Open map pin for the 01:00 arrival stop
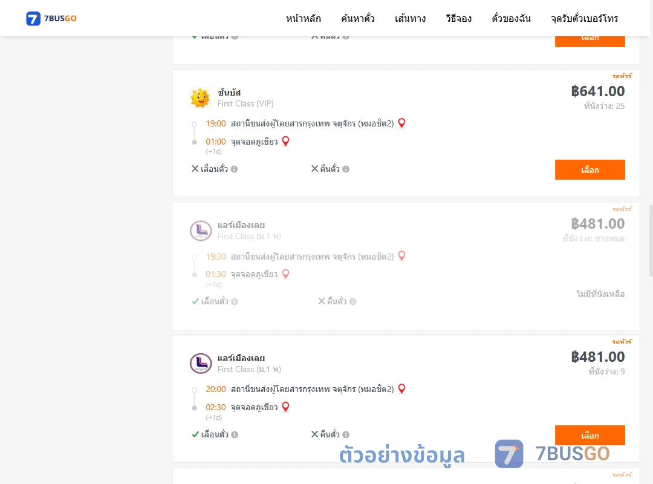 point(285,141)
